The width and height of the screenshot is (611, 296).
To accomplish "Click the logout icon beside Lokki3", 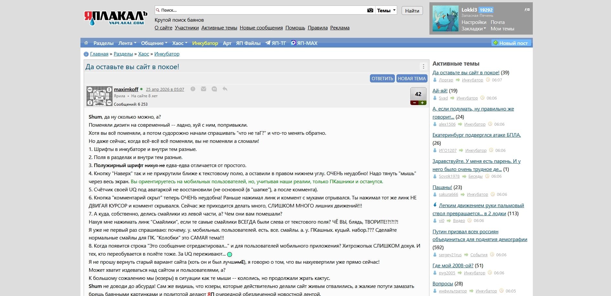I will pos(527,10).
